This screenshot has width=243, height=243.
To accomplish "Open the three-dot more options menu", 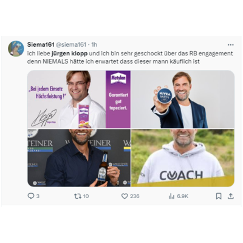I will (x=231, y=45).
